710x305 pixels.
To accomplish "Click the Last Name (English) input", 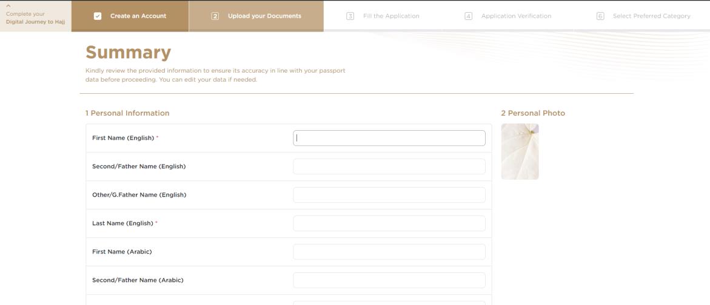I will pos(389,223).
